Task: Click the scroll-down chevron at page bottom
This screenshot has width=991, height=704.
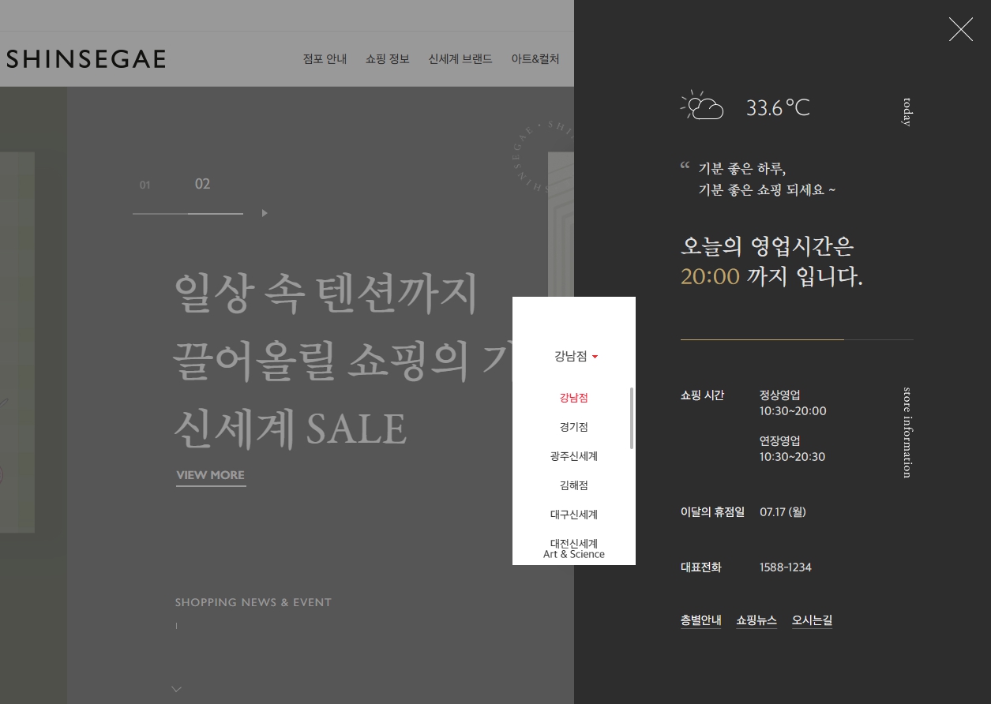Action: click(x=176, y=689)
